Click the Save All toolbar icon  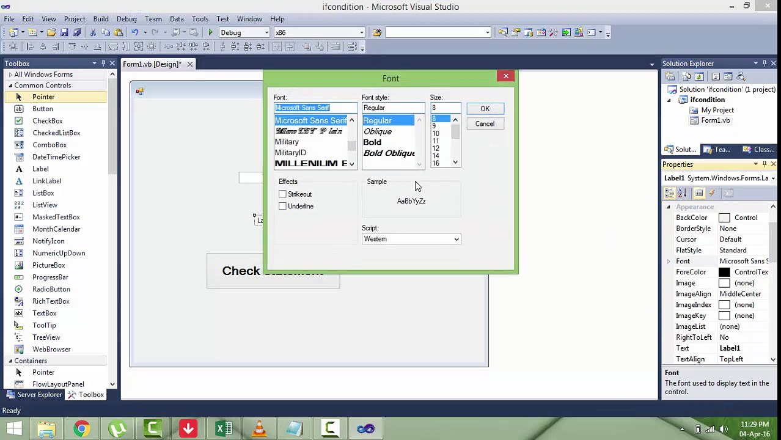pos(76,32)
